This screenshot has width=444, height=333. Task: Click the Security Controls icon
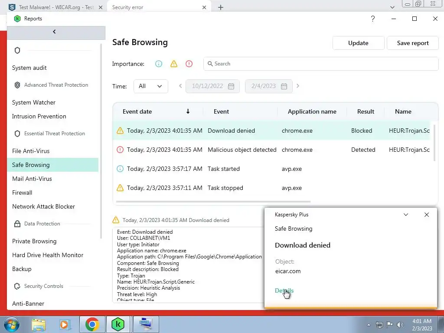[17, 286]
